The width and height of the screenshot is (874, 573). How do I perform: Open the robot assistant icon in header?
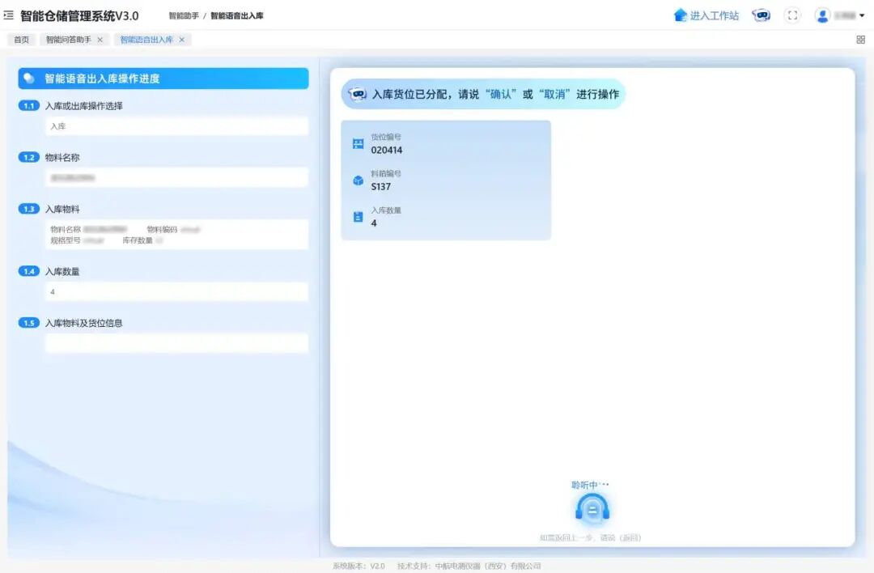tap(761, 15)
